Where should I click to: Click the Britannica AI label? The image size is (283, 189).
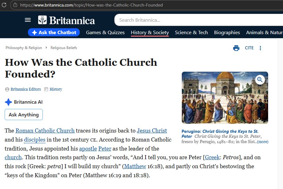tap(28, 102)
